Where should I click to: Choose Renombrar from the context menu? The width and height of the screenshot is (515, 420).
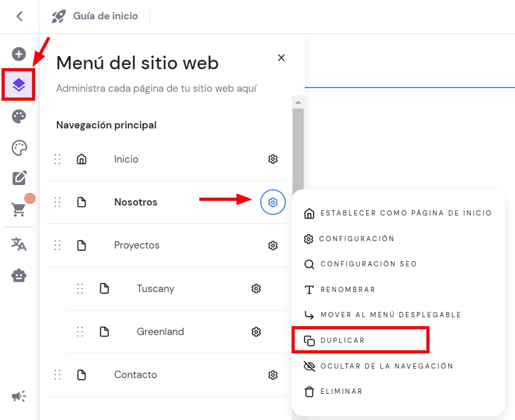click(x=348, y=289)
